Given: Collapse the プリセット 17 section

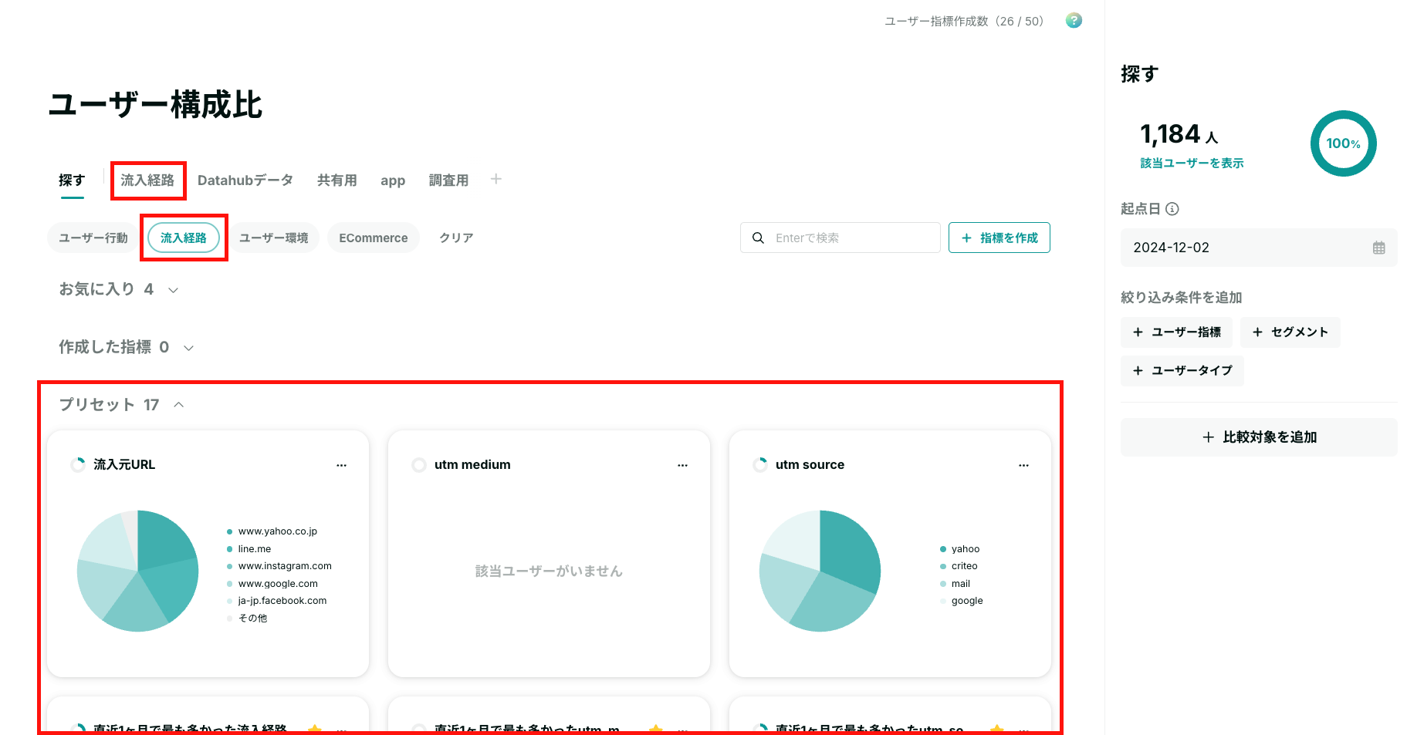Looking at the screenshot, I should coord(179,405).
